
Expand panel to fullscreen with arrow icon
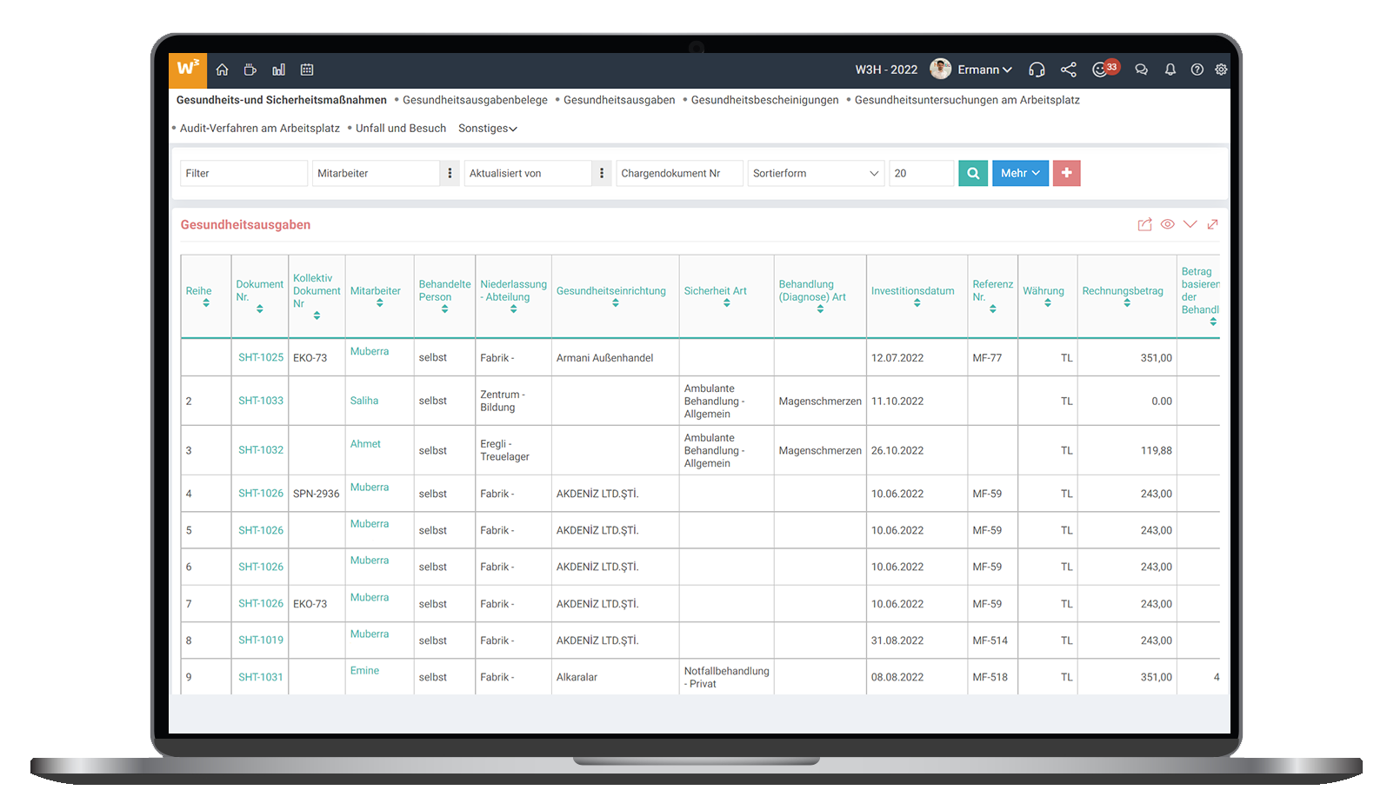point(1213,224)
